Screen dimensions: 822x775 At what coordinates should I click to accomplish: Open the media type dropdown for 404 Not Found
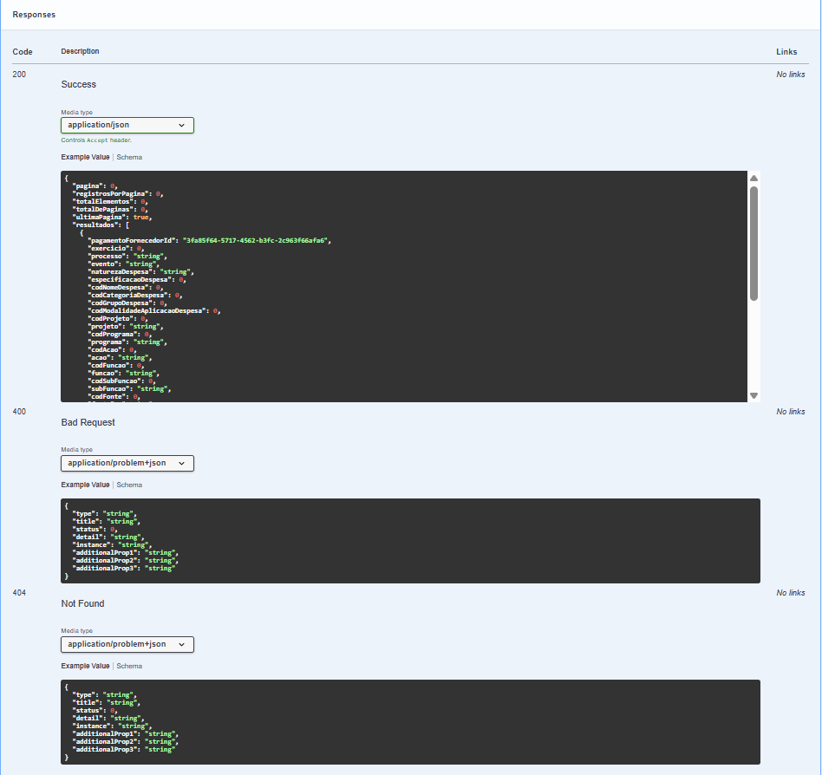pyautogui.click(x=127, y=644)
